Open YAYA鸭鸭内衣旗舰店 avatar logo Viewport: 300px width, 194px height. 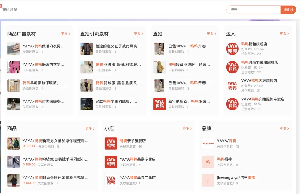coord(232,86)
